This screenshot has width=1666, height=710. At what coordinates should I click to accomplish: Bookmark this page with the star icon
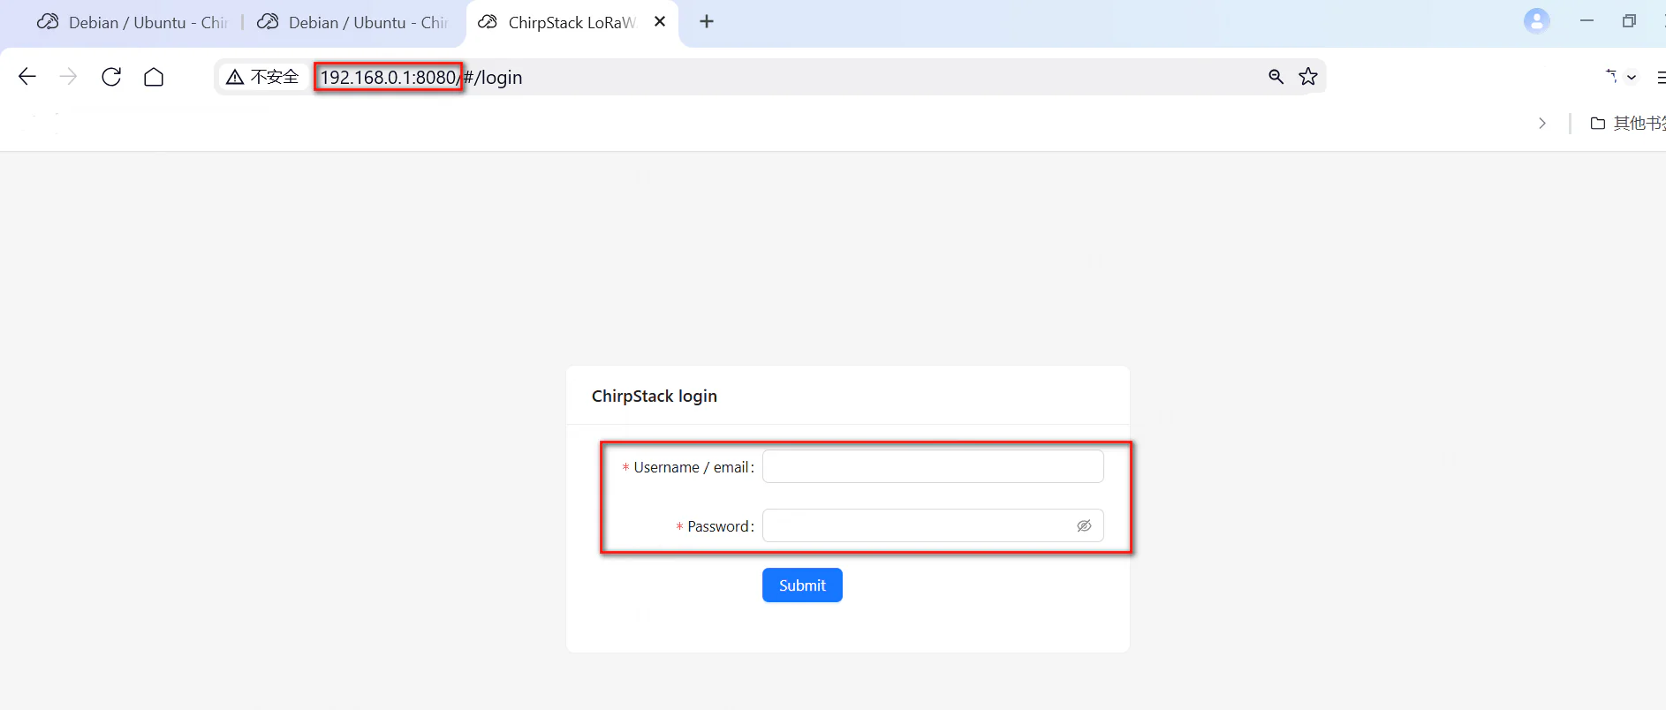(1308, 77)
